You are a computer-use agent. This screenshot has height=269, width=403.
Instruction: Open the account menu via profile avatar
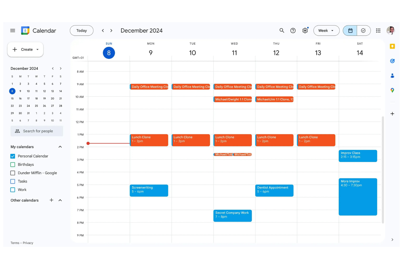(391, 31)
